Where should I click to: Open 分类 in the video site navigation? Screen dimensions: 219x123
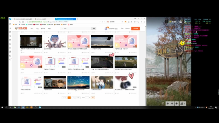pyautogui.click(x=37, y=29)
